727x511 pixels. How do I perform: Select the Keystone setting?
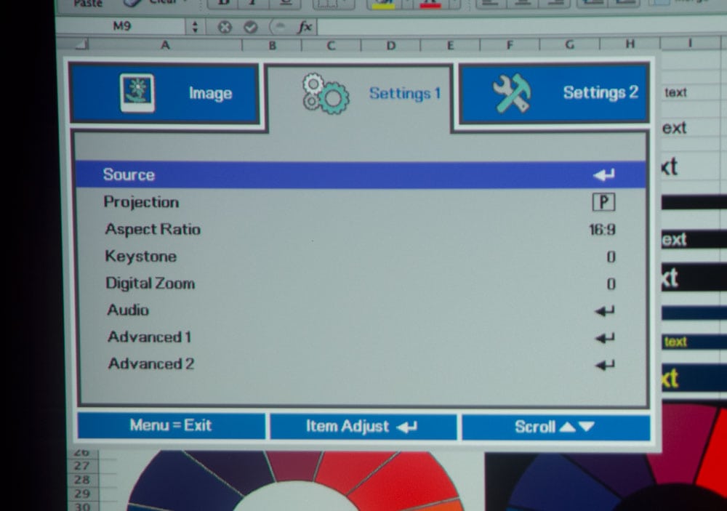361,257
